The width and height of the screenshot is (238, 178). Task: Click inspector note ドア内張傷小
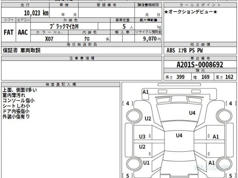16,111
